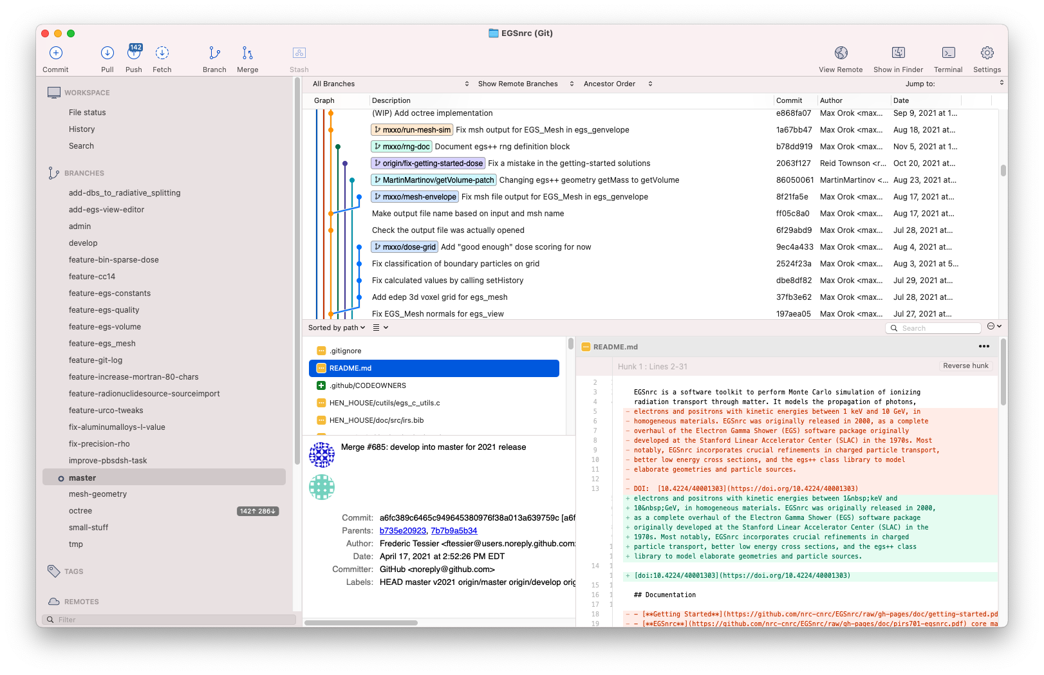Click the Branches section icon
The width and height of the screenshot is (1044, 675).
coord(54,173)
